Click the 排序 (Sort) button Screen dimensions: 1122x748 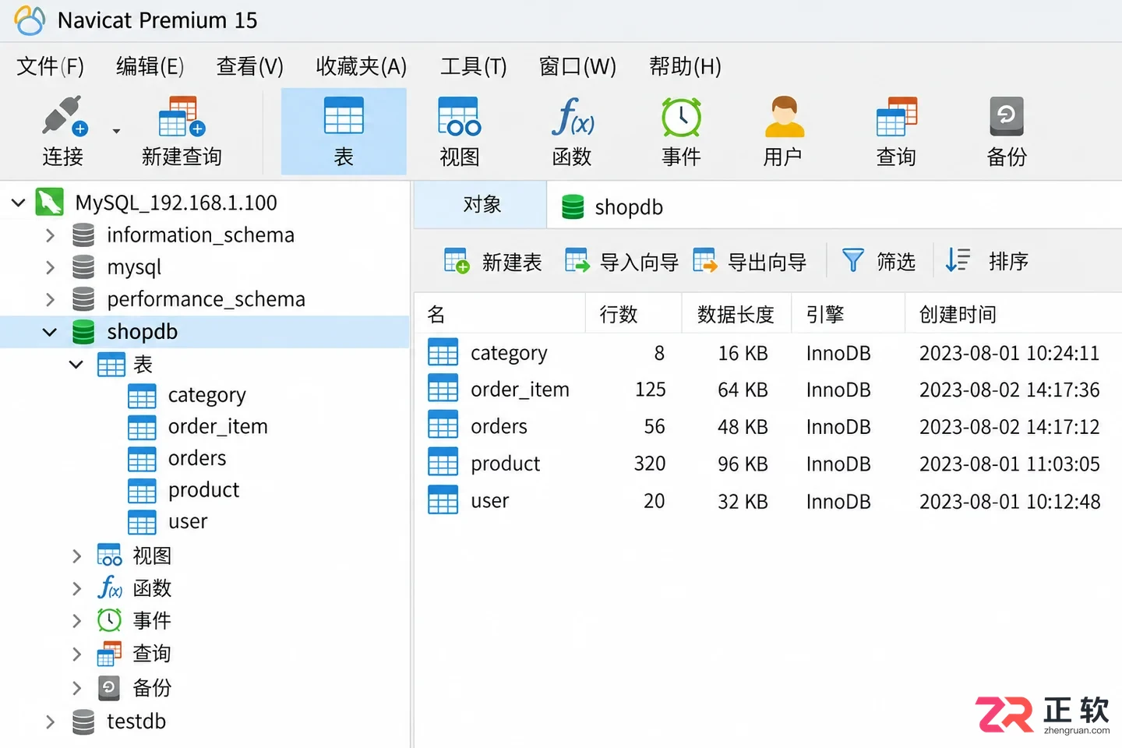point(986,261)
